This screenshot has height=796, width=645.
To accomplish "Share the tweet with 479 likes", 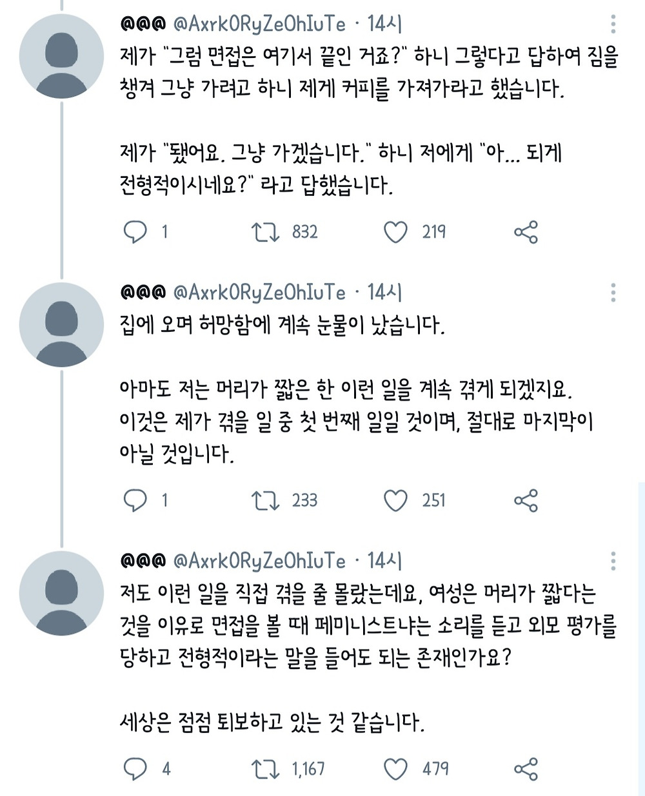I will (x=526, y=769).
